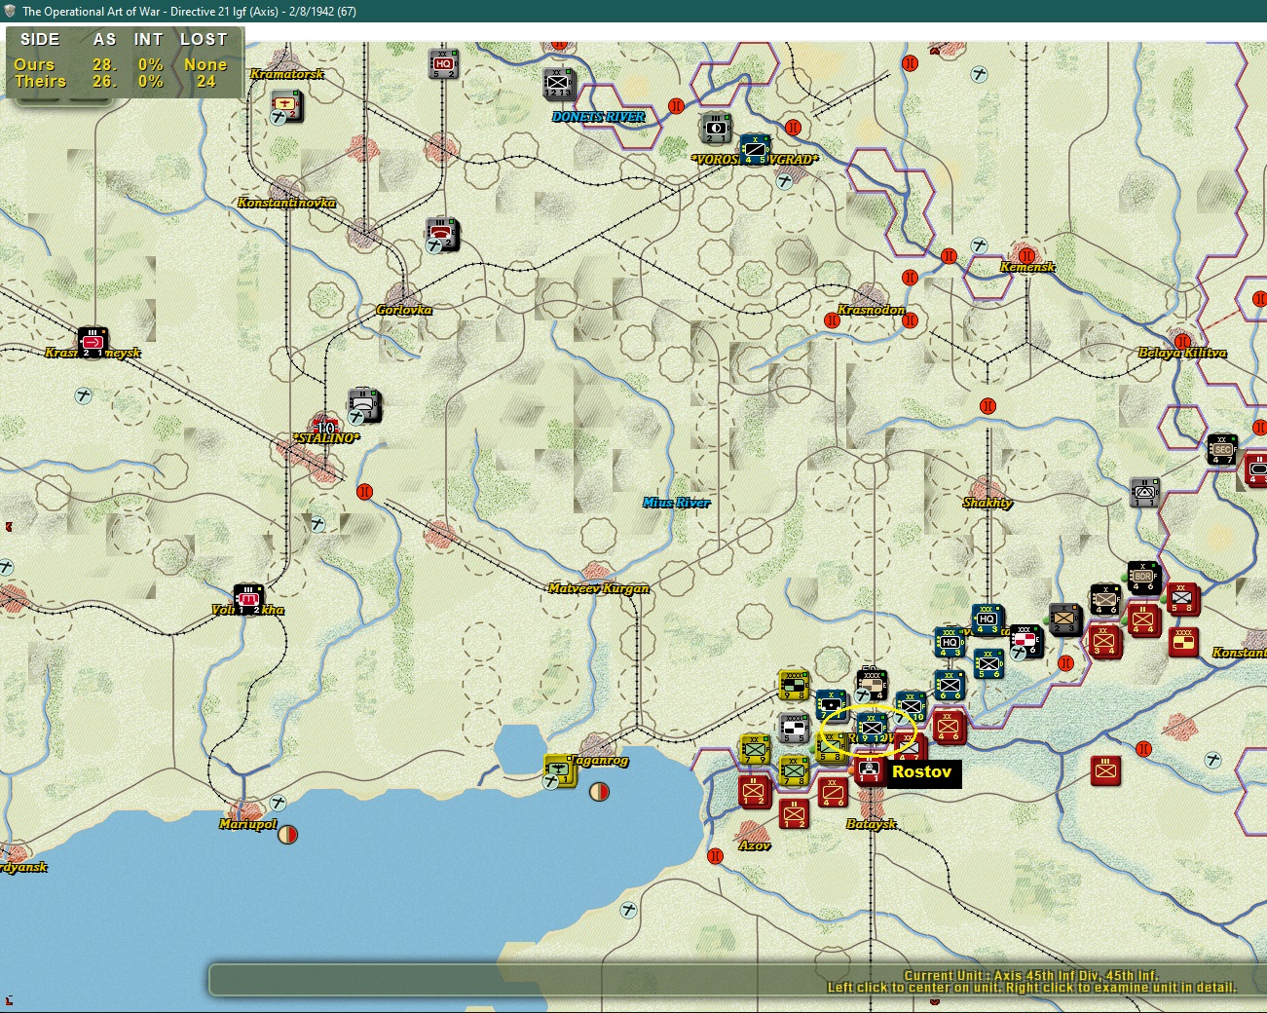
Task: Click the isolated red III infantry counter
Action: click(1105, 770)
